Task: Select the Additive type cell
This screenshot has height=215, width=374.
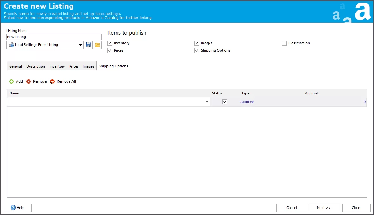Action: point(247,102)
